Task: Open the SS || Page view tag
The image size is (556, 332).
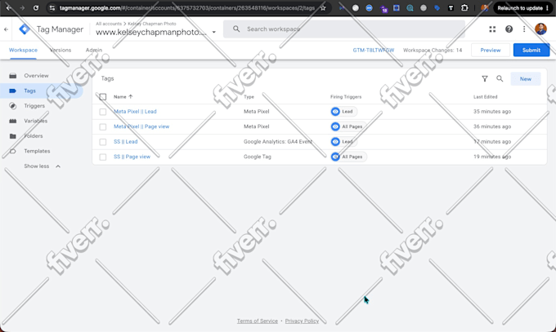Action: click(132, 157)
